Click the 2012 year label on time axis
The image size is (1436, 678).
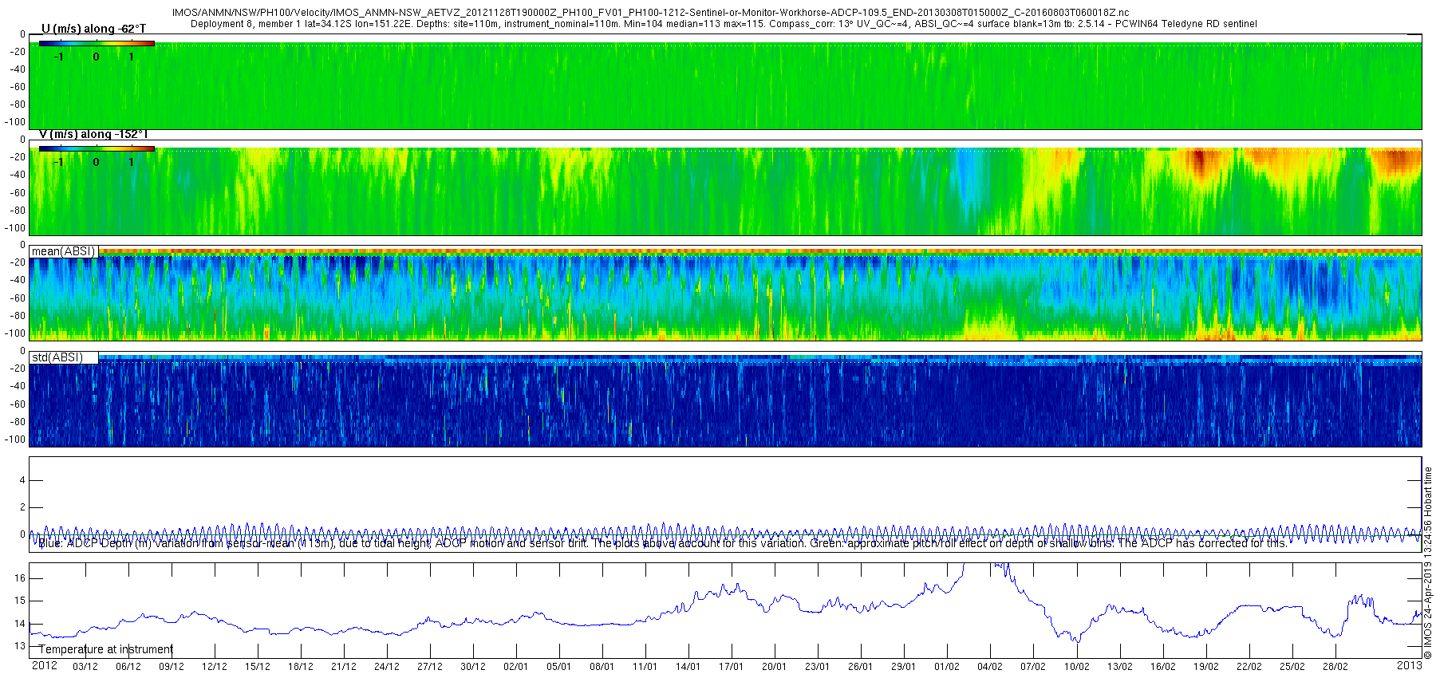[44, 665]
